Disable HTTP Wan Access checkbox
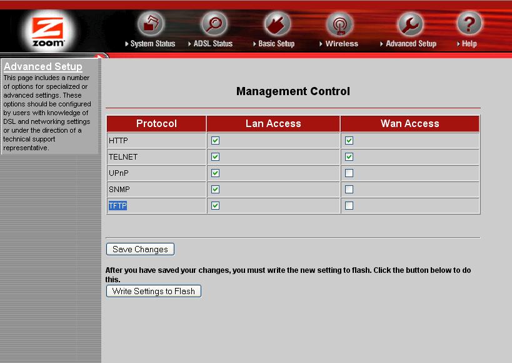 point(349,141)
